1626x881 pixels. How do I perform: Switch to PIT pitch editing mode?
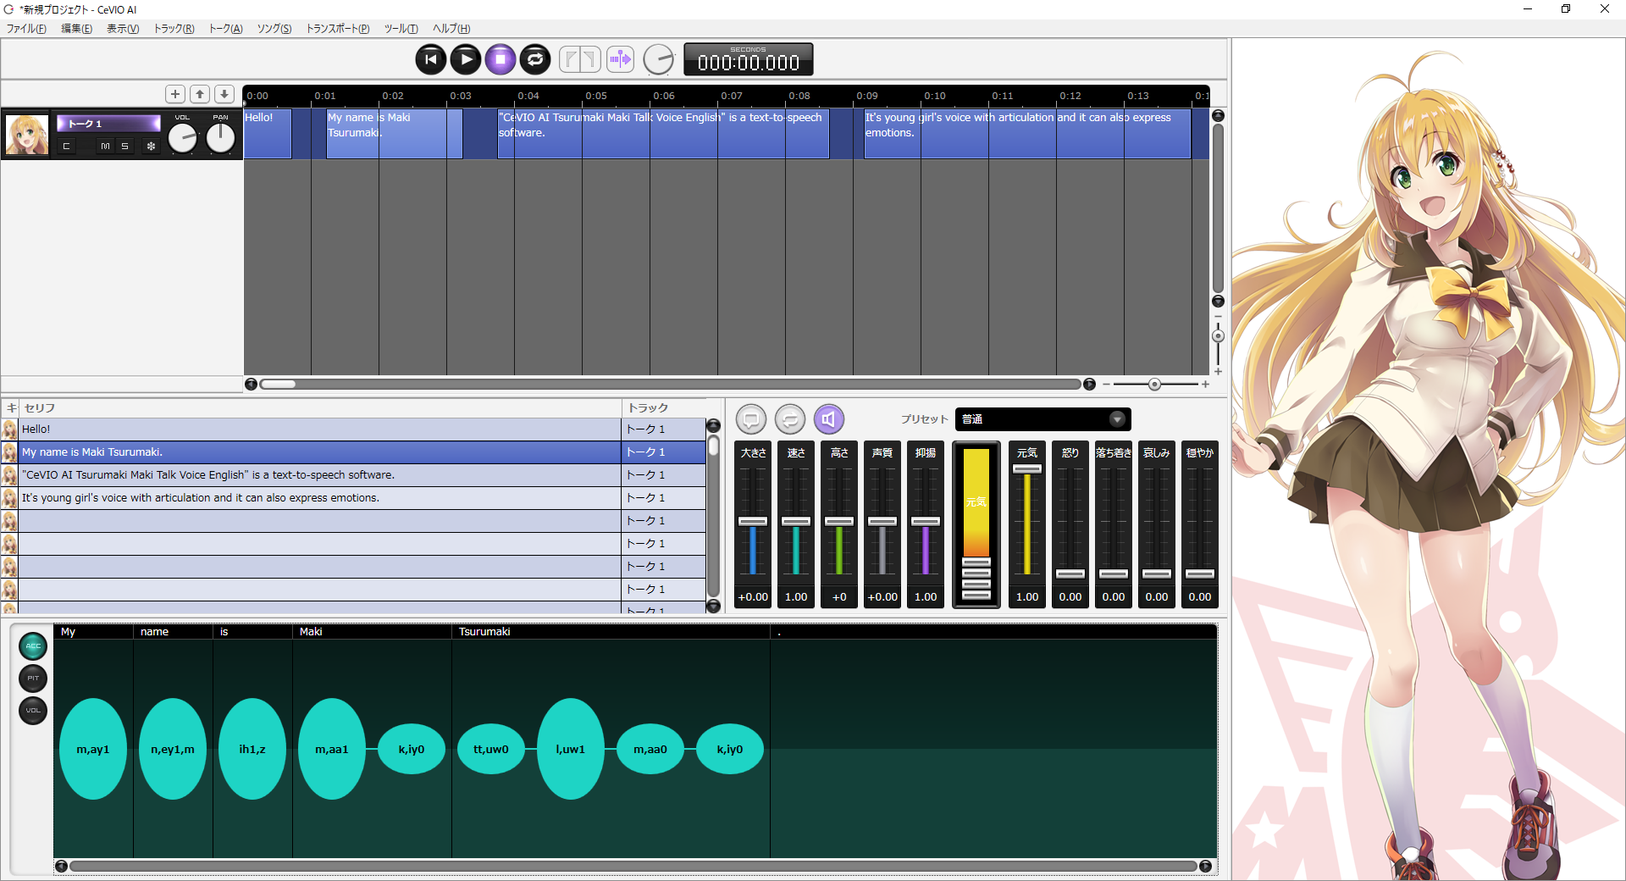pos(33,679)
